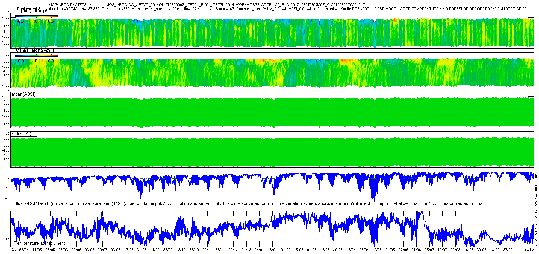Click the "11/05" date tick label

(37, 250)
